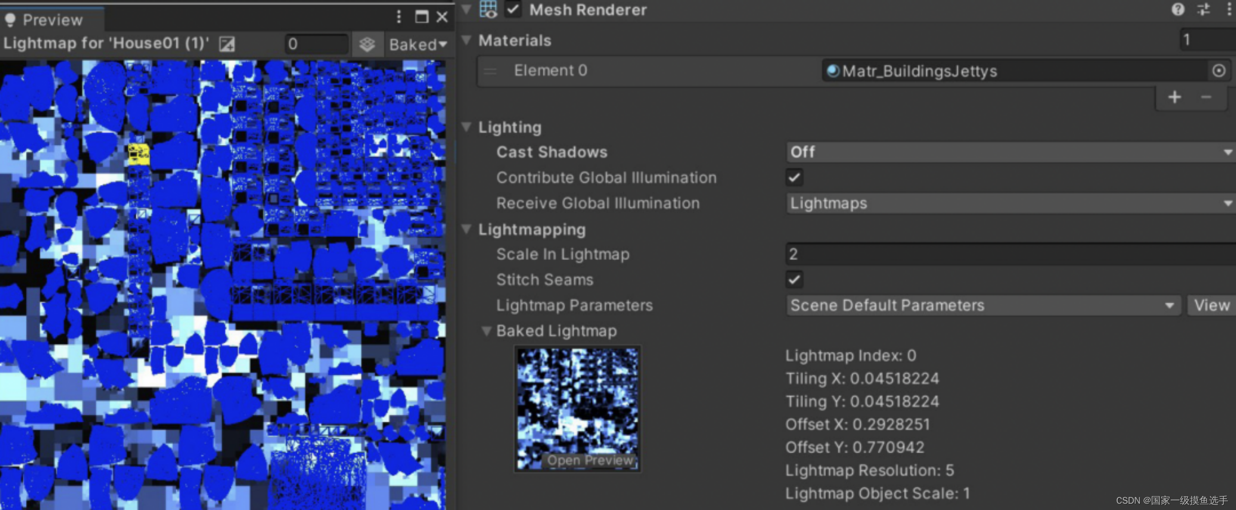
Task: Toggle the Stitch Seams checkbox
Action: [x=794, y=280]
